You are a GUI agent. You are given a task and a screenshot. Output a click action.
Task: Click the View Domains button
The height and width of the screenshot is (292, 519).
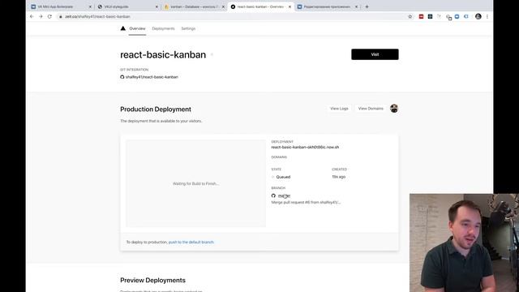click(x=371, y=109)
